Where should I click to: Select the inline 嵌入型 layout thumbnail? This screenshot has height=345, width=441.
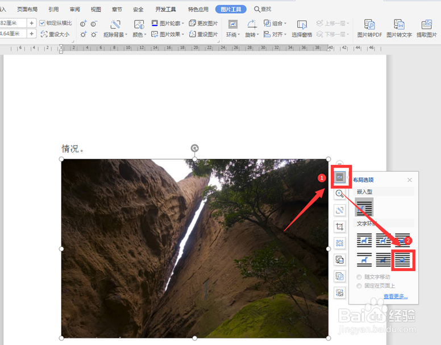point(364,207)
